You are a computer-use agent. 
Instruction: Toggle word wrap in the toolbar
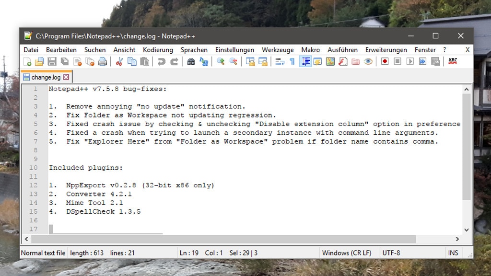click(x=280, y=61)
